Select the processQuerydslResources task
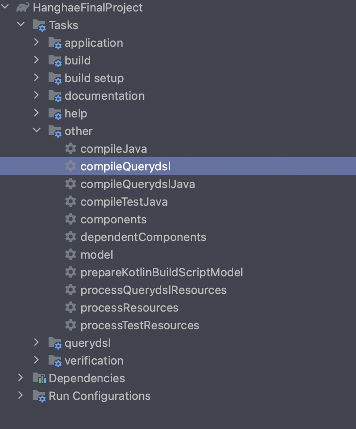Image resolution: width=356 pixels, height=429 pixels. (x=153, y=290)
